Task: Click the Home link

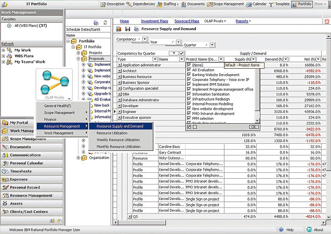Action: 124,21
